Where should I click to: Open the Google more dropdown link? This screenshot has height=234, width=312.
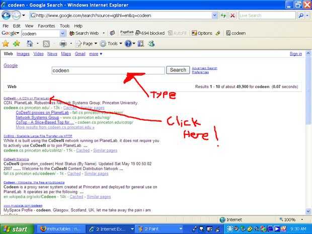click(x=96, y=54)
